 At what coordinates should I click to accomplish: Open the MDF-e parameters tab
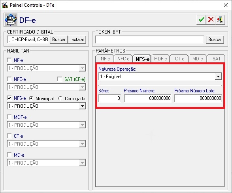pos(160,59)
